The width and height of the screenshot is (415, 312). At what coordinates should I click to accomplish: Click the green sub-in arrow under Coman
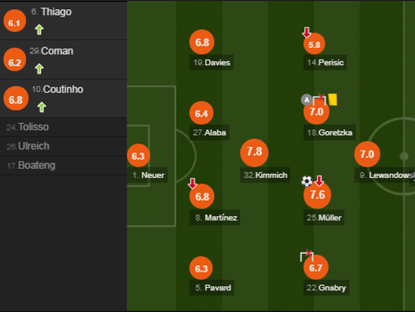point(39,68)
